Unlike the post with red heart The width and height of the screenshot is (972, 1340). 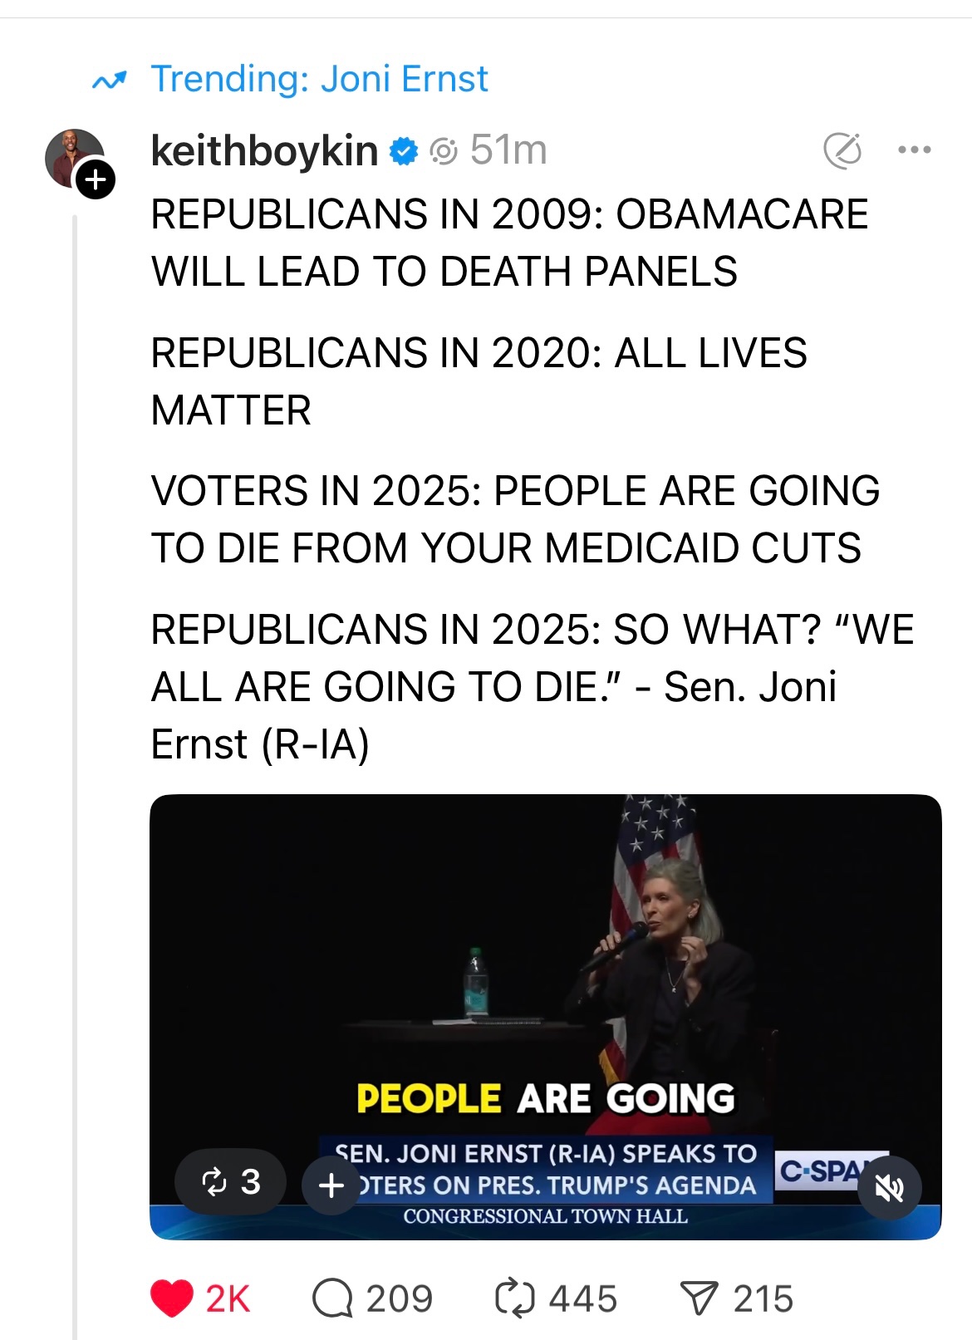coord(172,1298)
